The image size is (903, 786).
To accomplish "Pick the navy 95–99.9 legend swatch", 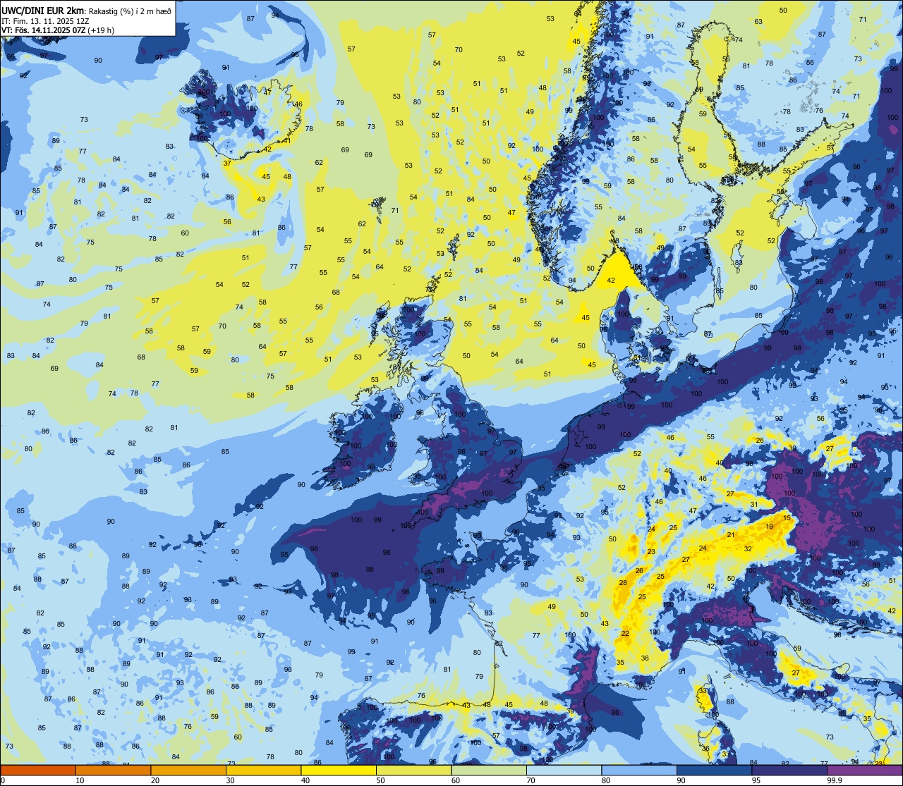I will (x=789, y=770).
